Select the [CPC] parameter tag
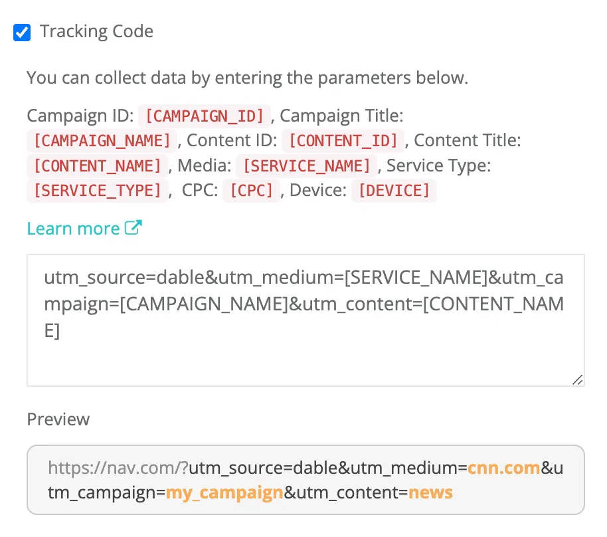The image size is (607, 537). coord(251,191)
